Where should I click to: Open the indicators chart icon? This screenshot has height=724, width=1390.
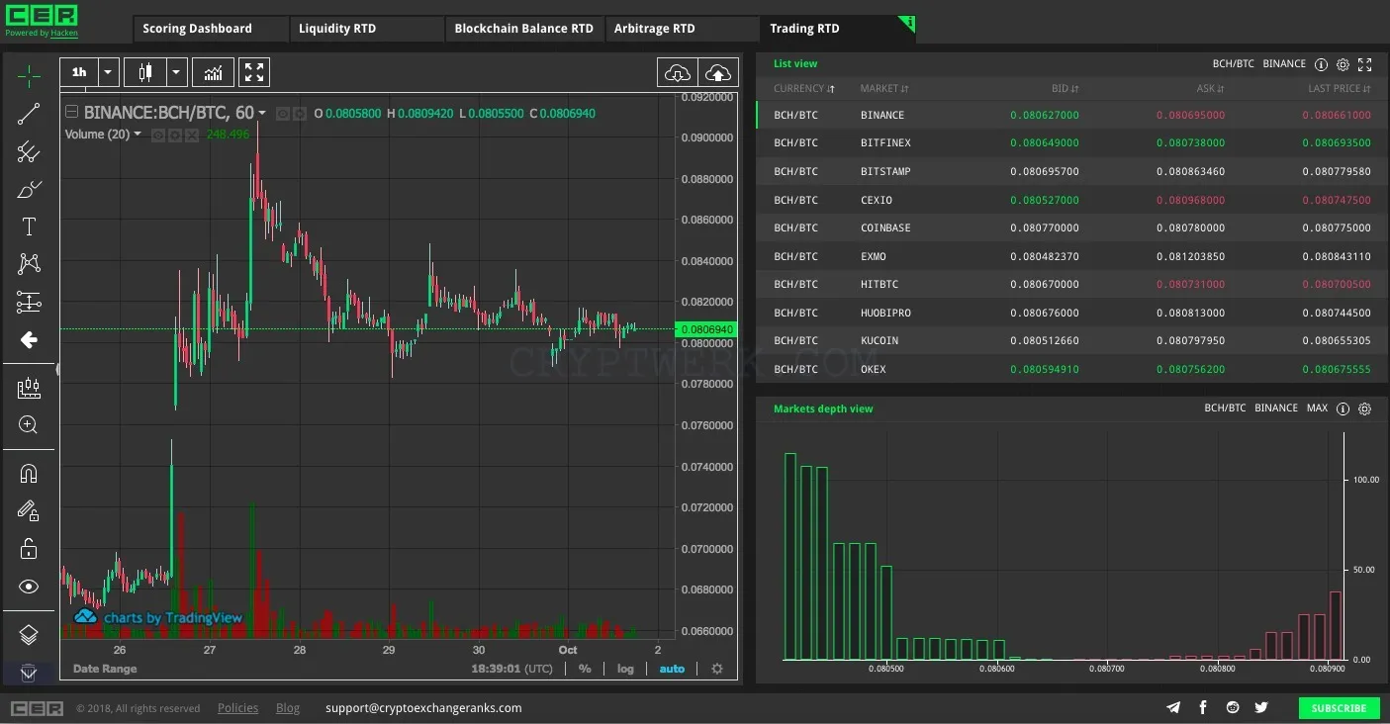coord(213,72)
